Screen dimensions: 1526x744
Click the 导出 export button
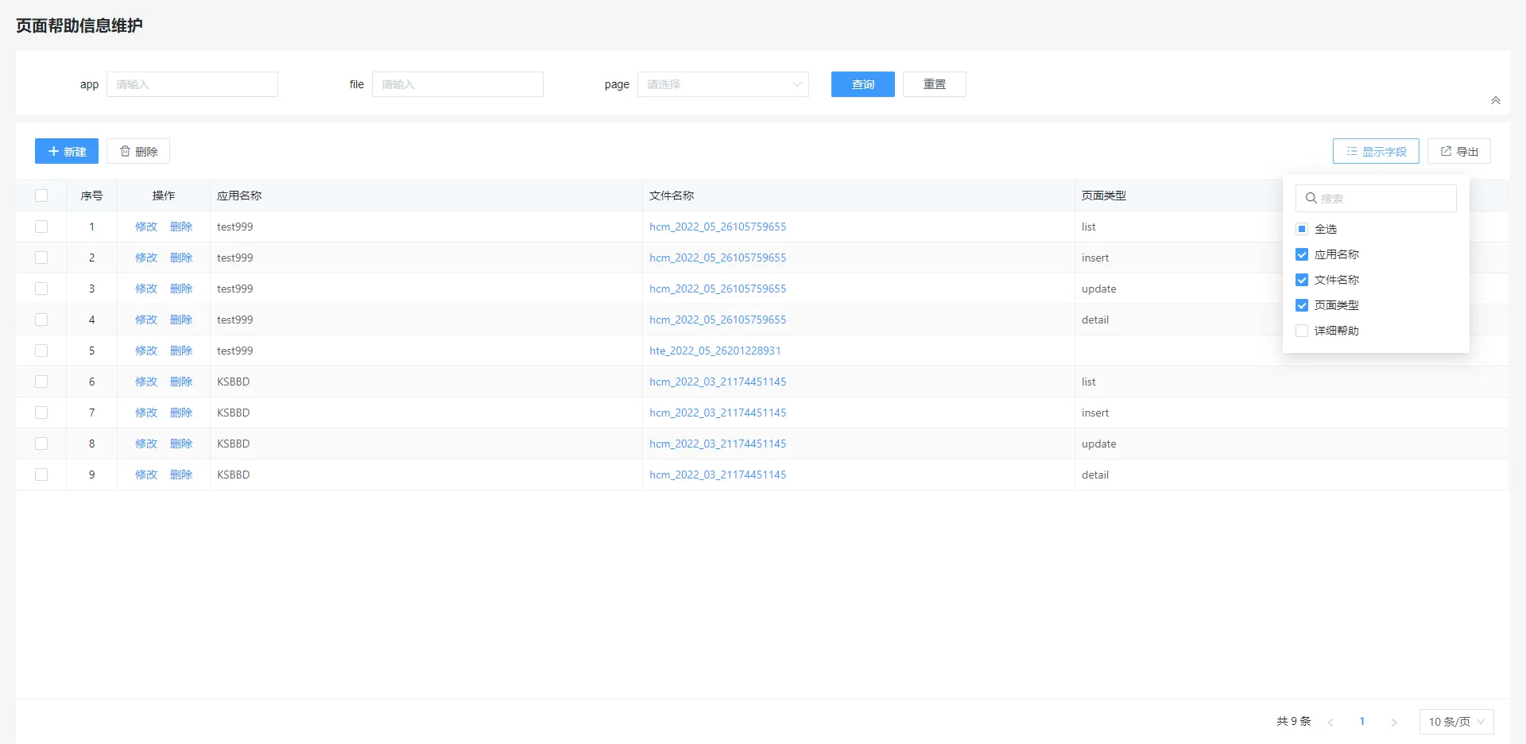pyautogui.click(x=1459, y=151)
